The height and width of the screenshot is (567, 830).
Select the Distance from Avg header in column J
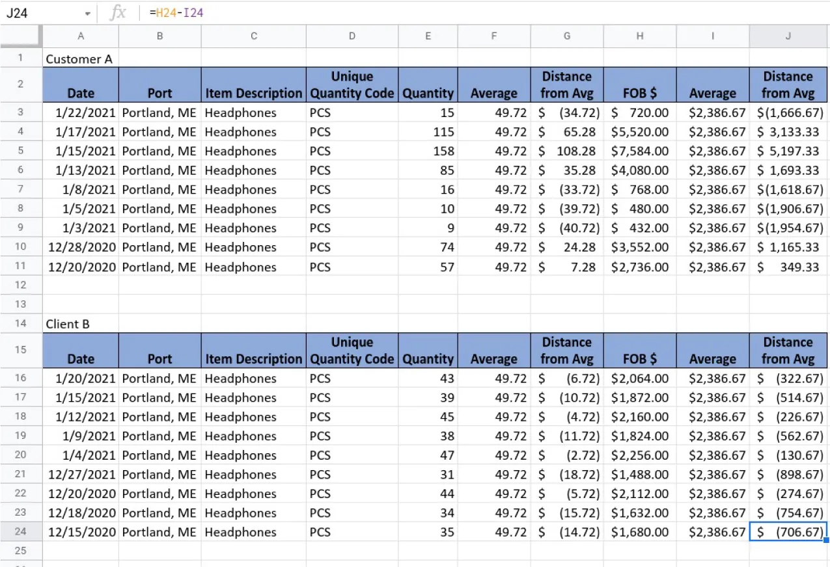[788, 85]
